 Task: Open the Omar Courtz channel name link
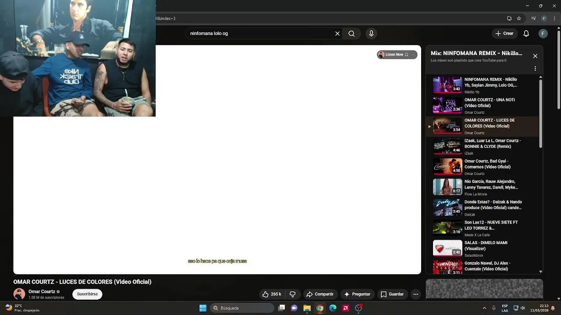point(42,291)
